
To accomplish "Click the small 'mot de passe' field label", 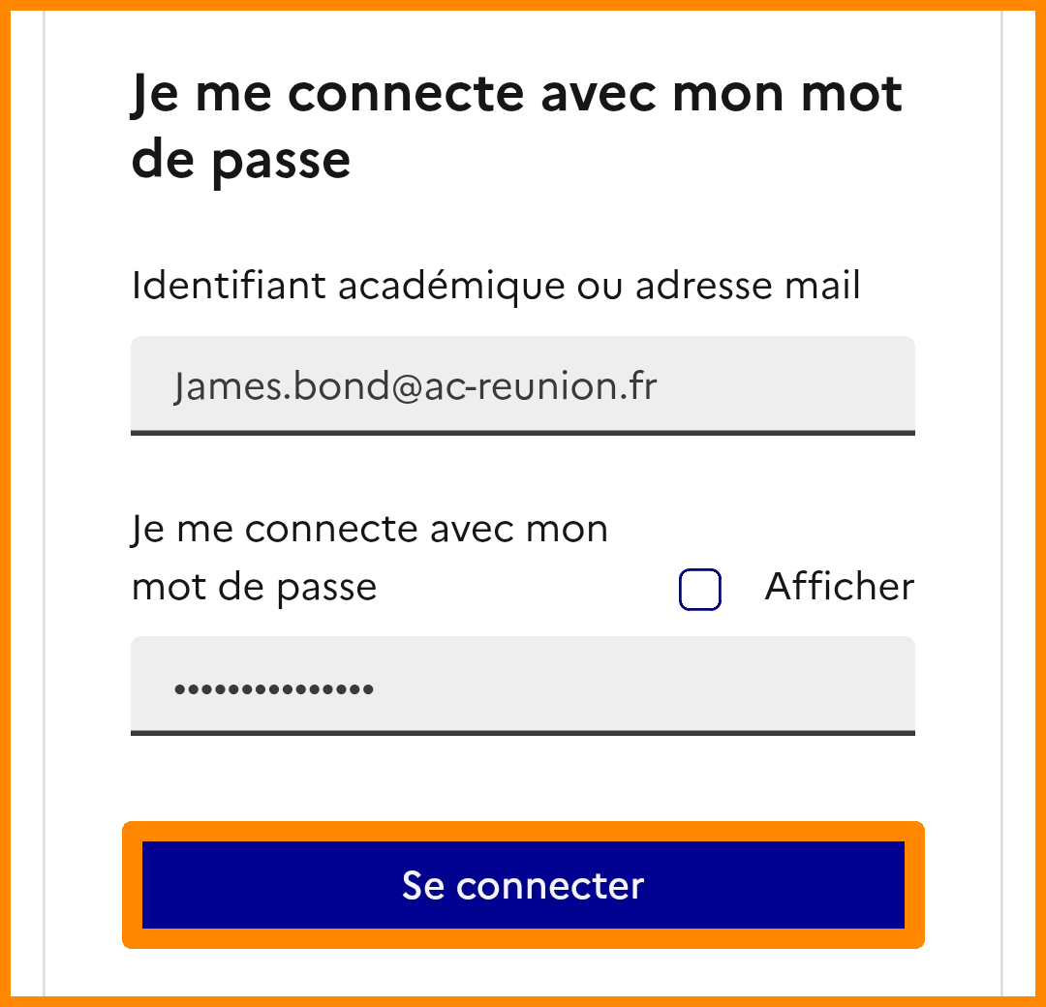I will tap(254, 587).
